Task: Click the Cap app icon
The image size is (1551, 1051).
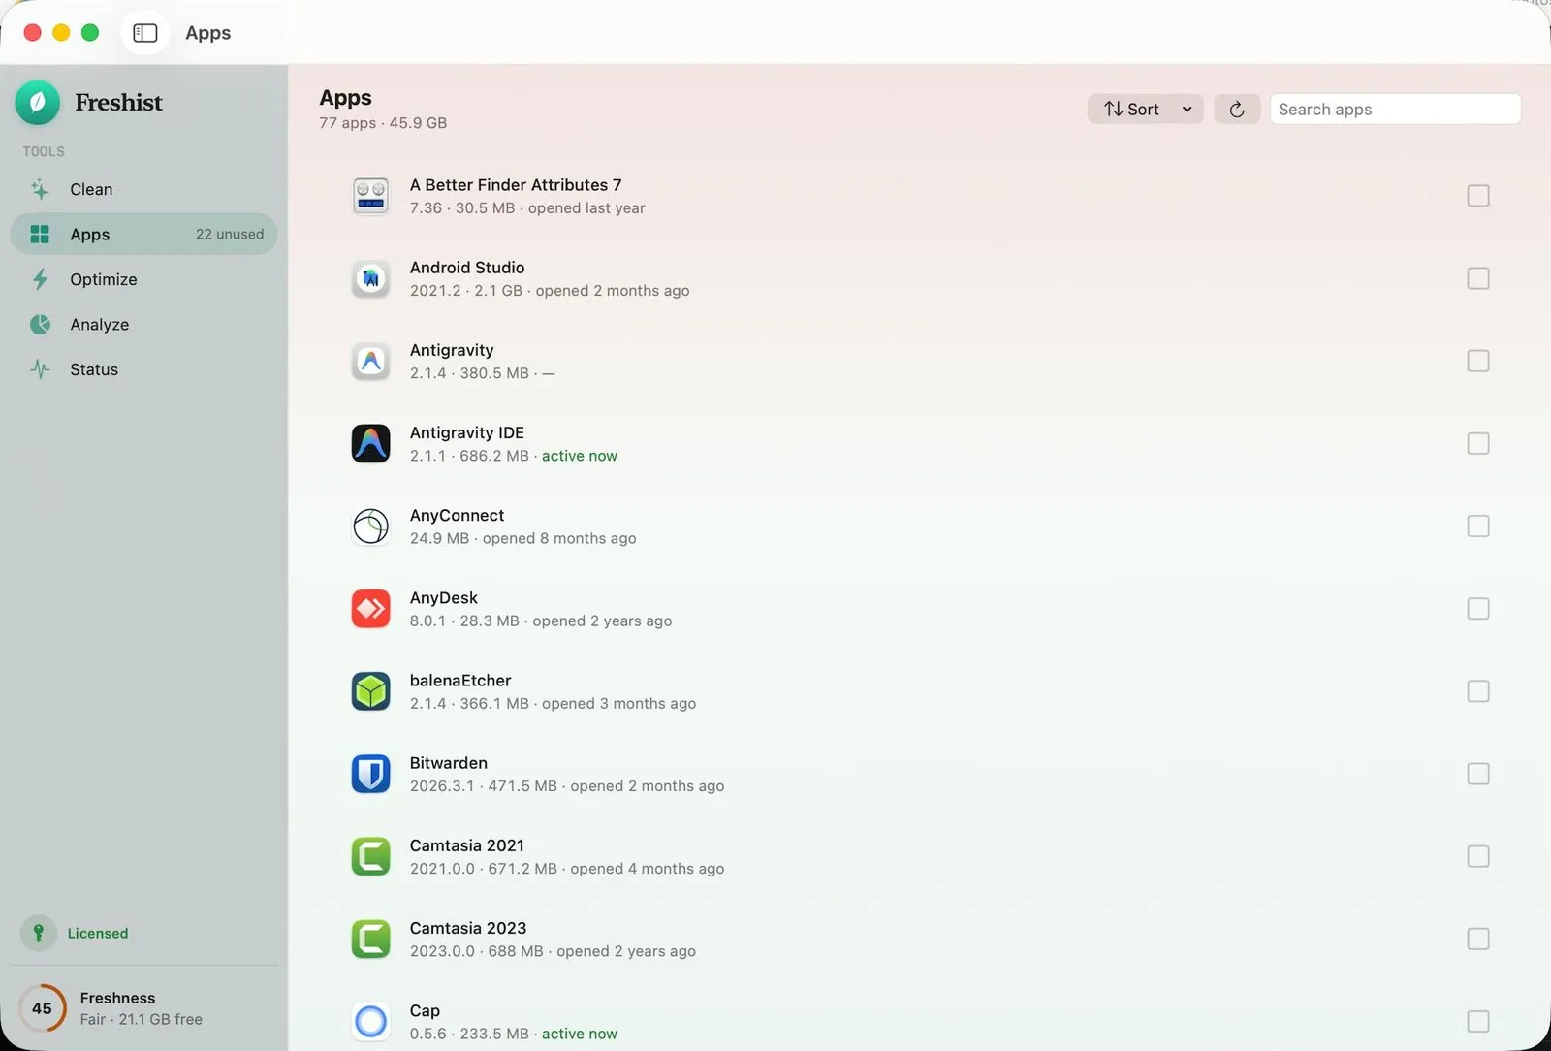Action: 370,1021
